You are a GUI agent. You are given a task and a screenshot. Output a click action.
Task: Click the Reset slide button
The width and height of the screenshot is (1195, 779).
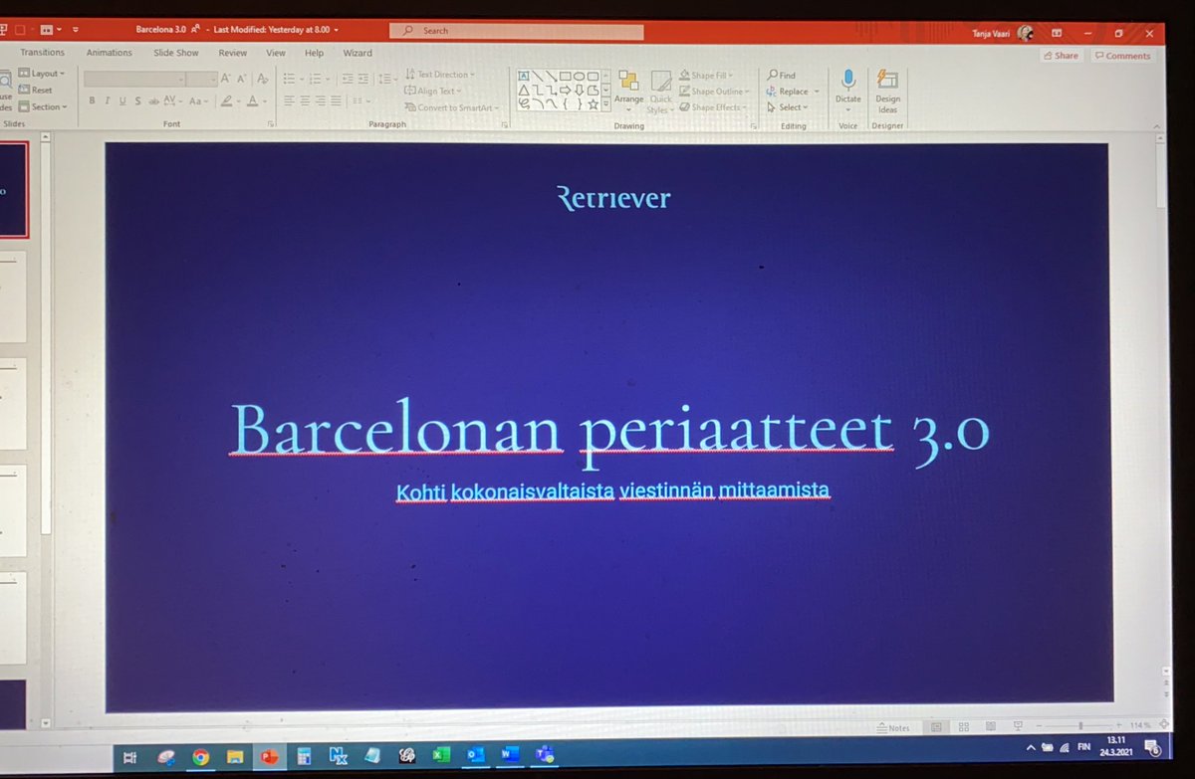click(x=35, y=90)
